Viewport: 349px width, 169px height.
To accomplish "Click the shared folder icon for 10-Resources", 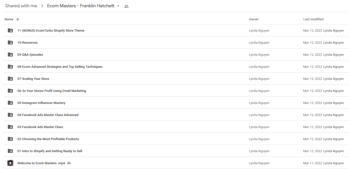I will coord(10,42).
